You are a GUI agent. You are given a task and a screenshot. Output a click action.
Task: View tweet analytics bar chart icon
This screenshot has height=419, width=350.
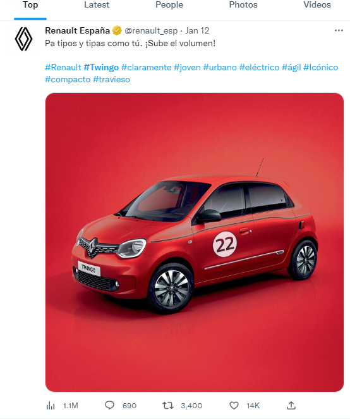pyautogui.click(x=51, y=406)
